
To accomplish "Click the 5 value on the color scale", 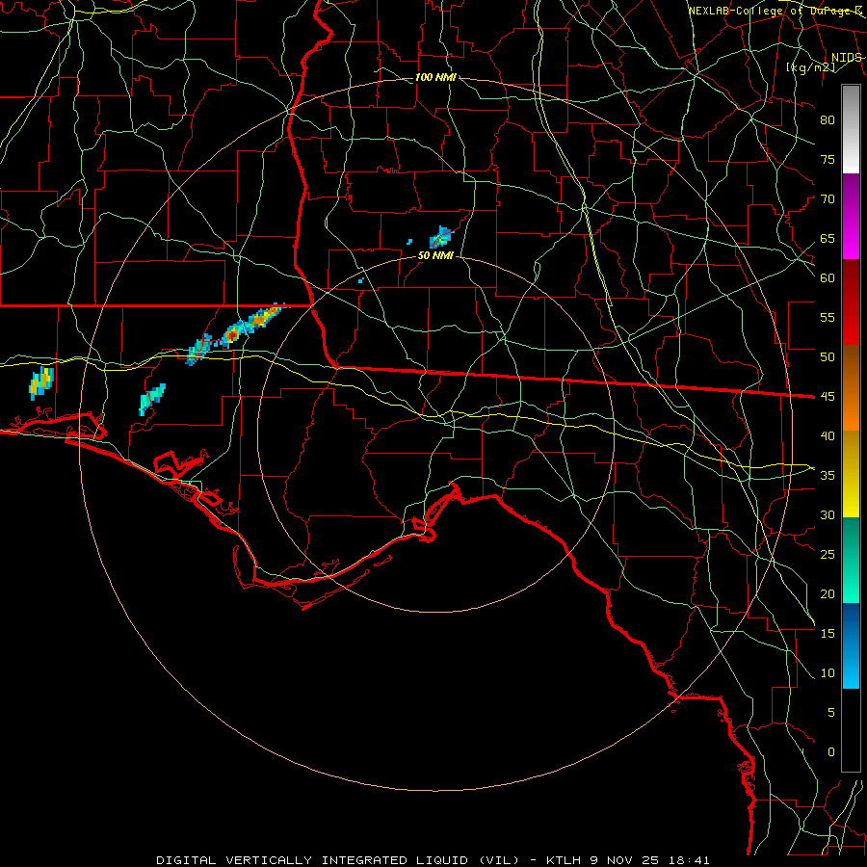I will 831,713.
